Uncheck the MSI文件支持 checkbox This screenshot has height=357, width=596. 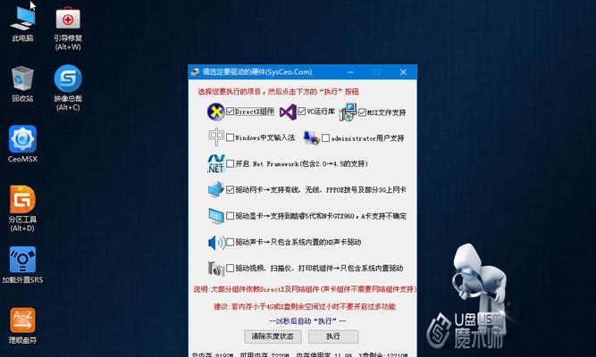tap(362, 112)
